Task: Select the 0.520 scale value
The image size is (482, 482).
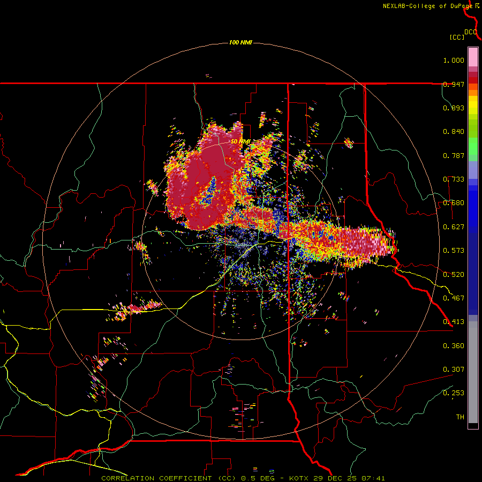Action: (454, 275)
